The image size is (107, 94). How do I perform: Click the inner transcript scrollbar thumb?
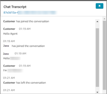(97, 58)
